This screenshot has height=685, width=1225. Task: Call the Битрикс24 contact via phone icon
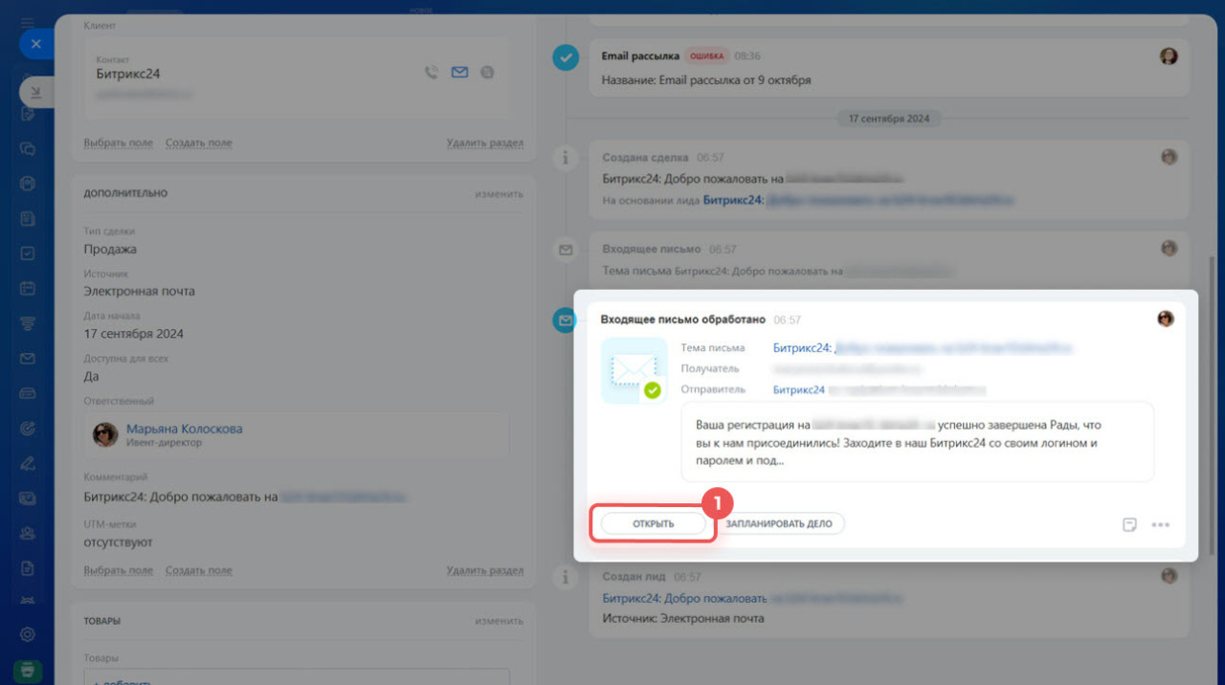tap(432, 73)
